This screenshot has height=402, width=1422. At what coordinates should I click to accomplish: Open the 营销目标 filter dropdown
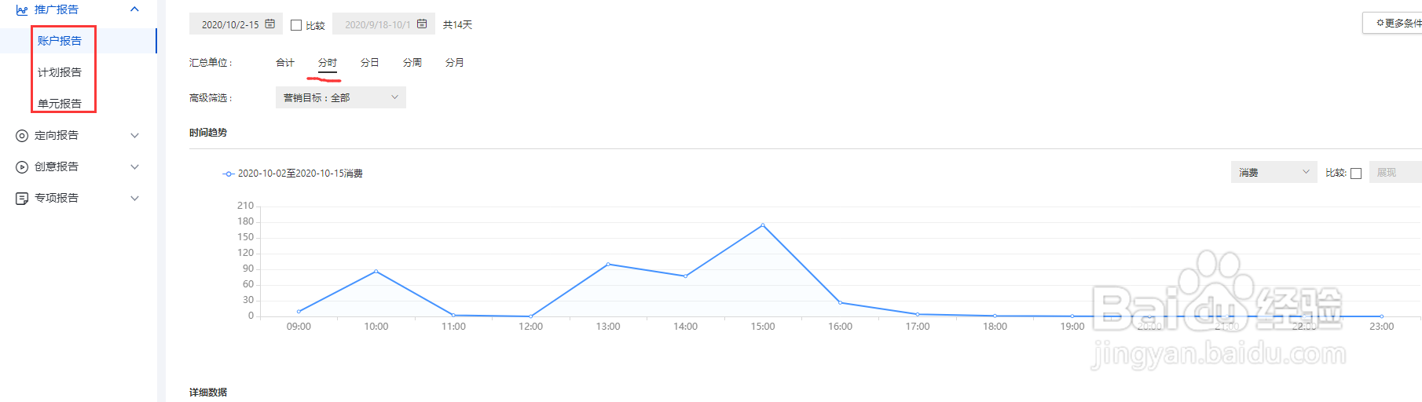340,97
